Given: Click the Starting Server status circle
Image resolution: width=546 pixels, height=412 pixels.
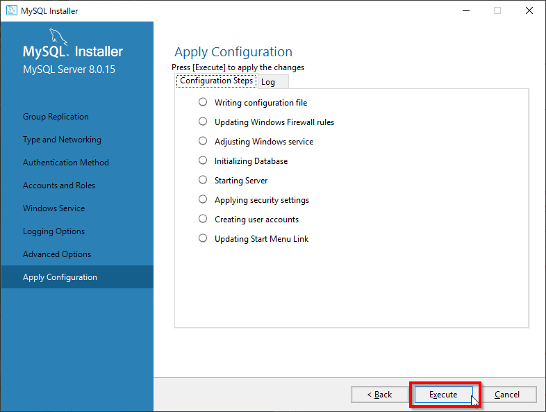Looking at the screenshot, I should (x=203, y=180).
